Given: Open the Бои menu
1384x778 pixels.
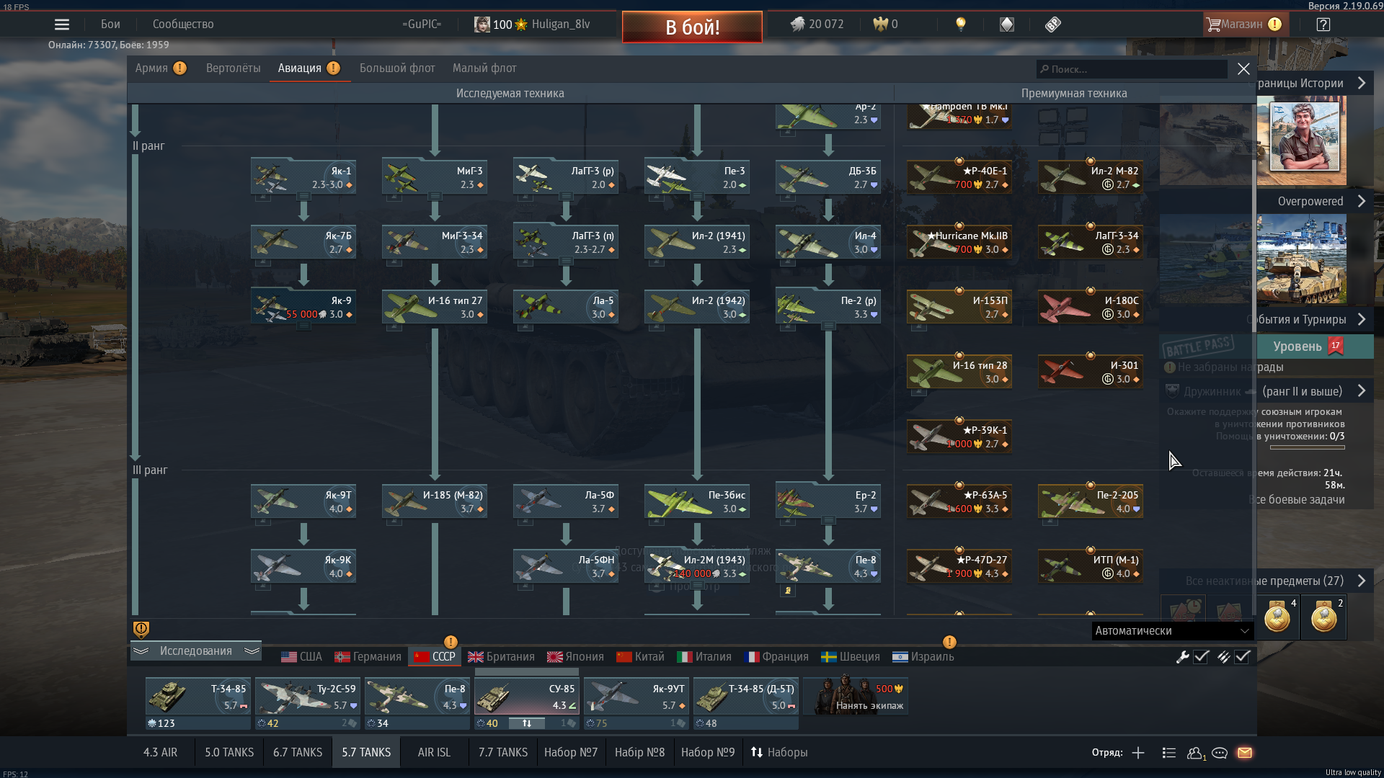Looking at the screenshot, I should pyautogui.click(x=110, y=24).
